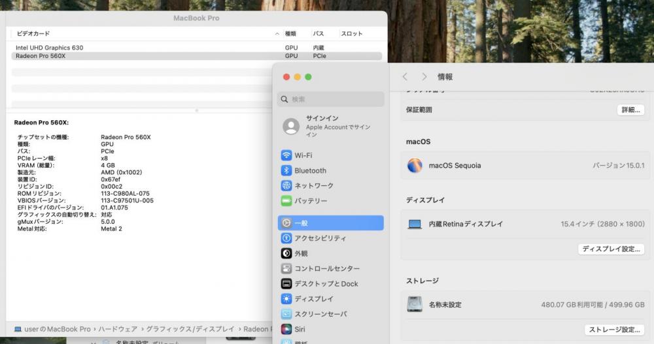
Task: Click 製造元 value AMD (0x1002)
Action: [122, 172]
